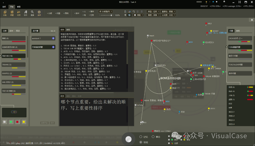255x146 pixels.
Task: Open the 战术 AI tactics icon
Action: click(39, 13)
